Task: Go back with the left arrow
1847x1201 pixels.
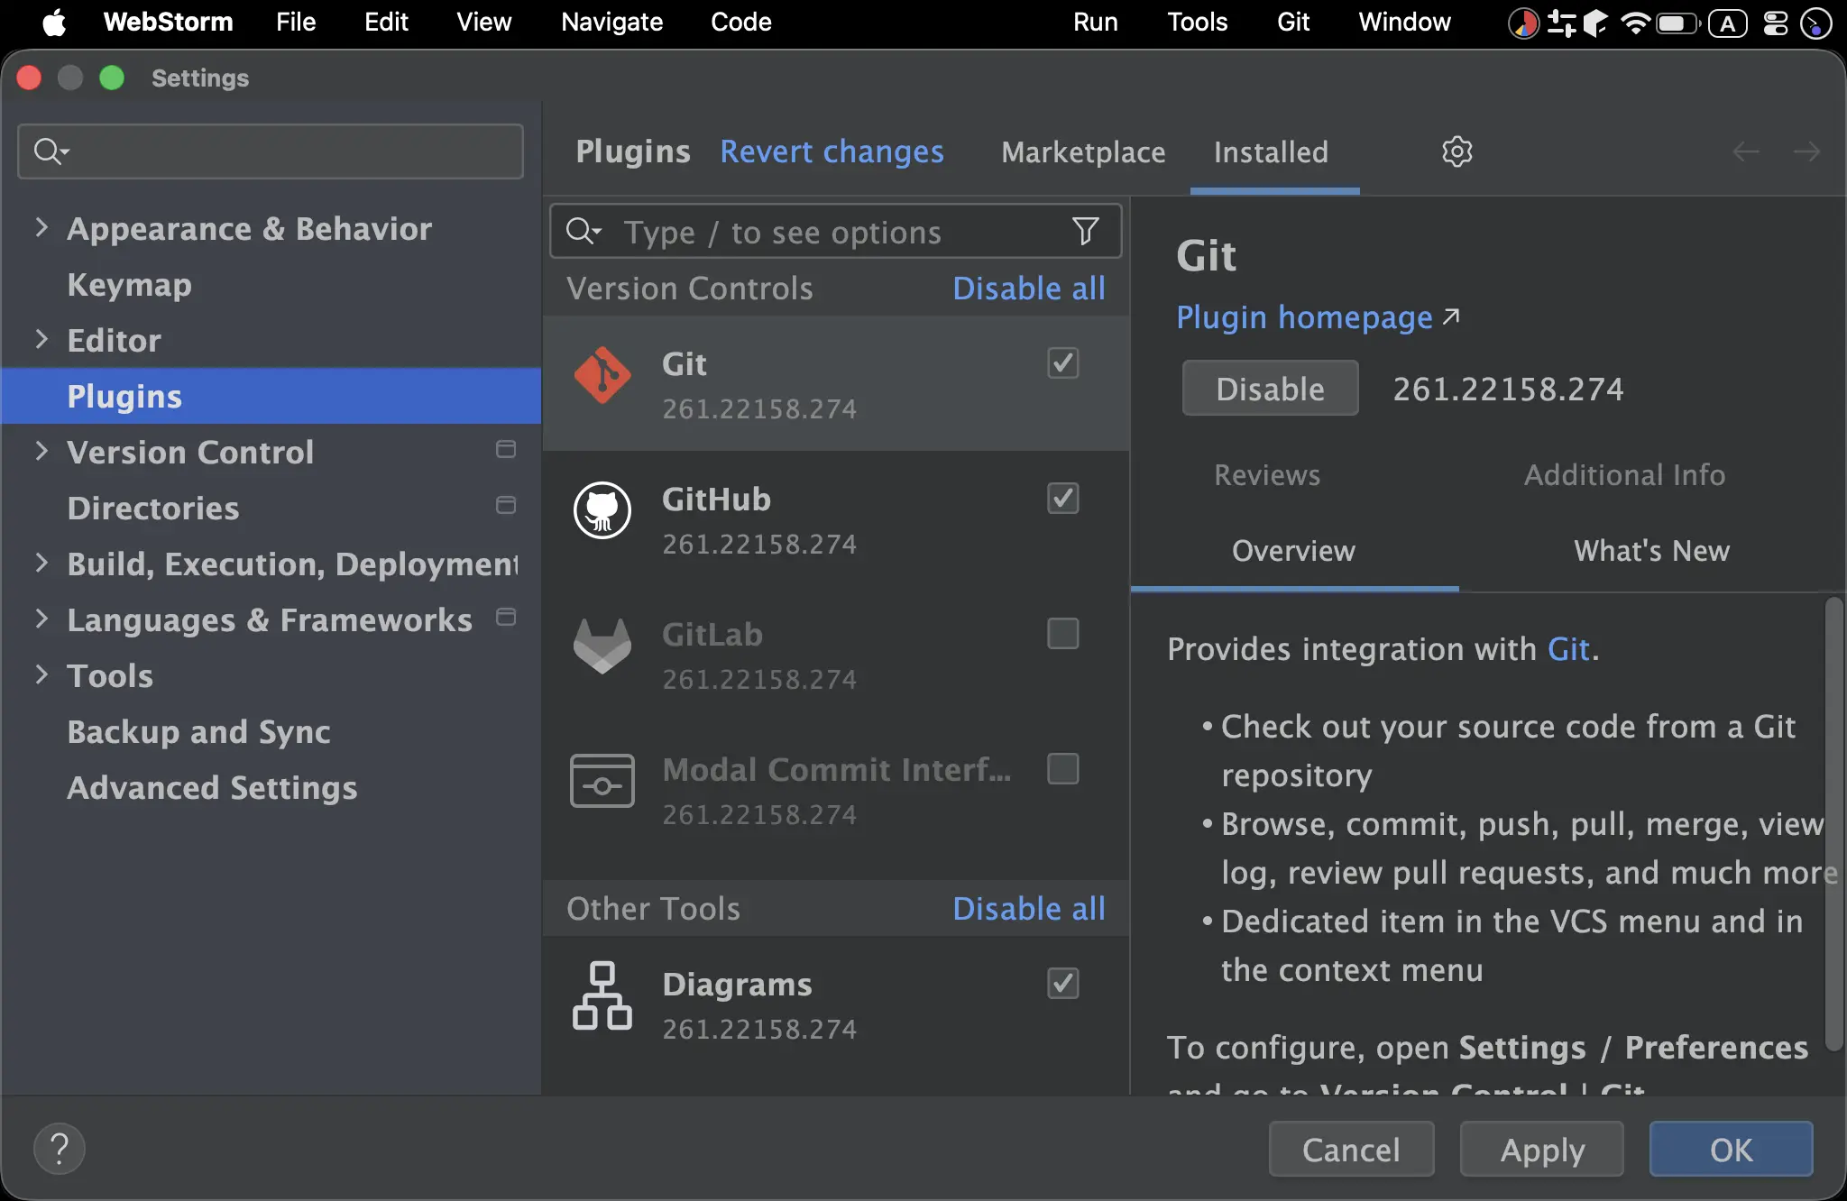Action: point(1746,151)
